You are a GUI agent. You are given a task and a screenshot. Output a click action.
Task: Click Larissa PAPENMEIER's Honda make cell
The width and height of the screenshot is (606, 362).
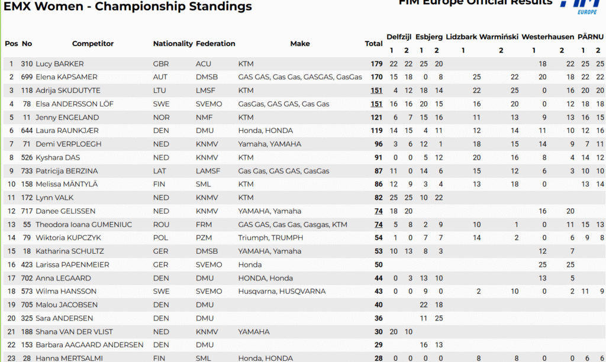click(x=250, y=264)
